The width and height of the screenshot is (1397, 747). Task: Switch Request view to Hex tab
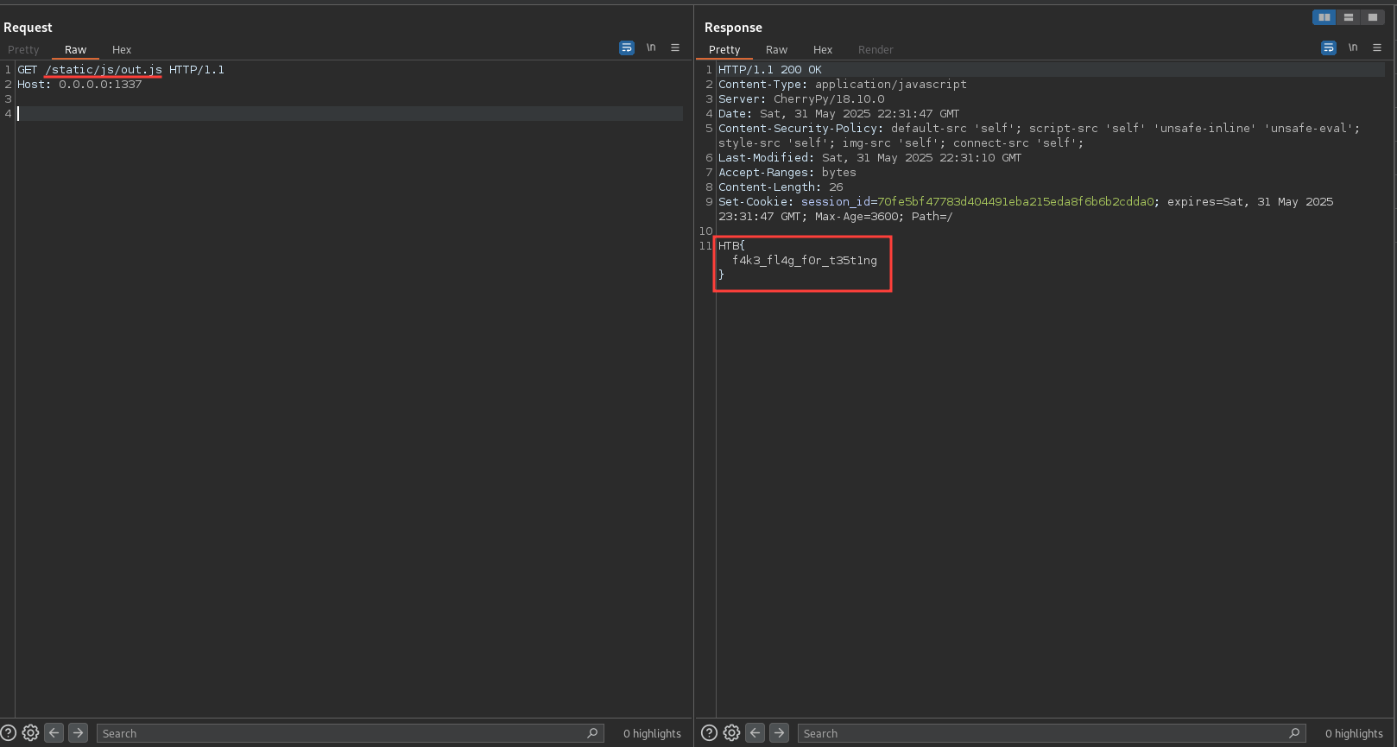tap(122, 50)
